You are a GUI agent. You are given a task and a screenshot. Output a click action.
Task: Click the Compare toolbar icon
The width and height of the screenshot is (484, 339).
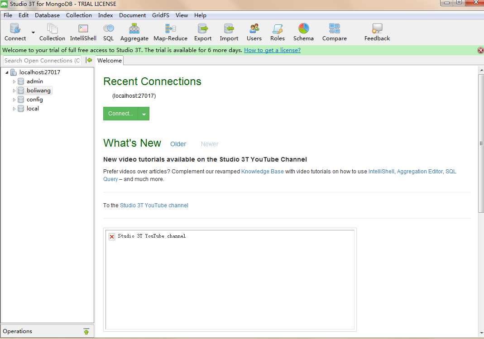[334, 29]
